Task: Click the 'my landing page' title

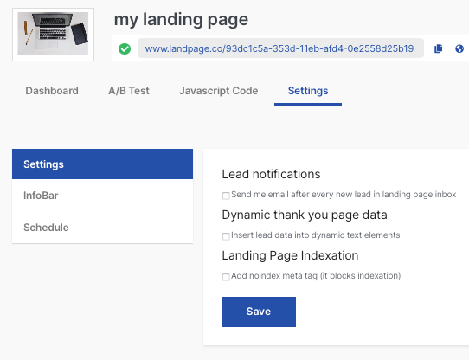Action: point(181,20)
